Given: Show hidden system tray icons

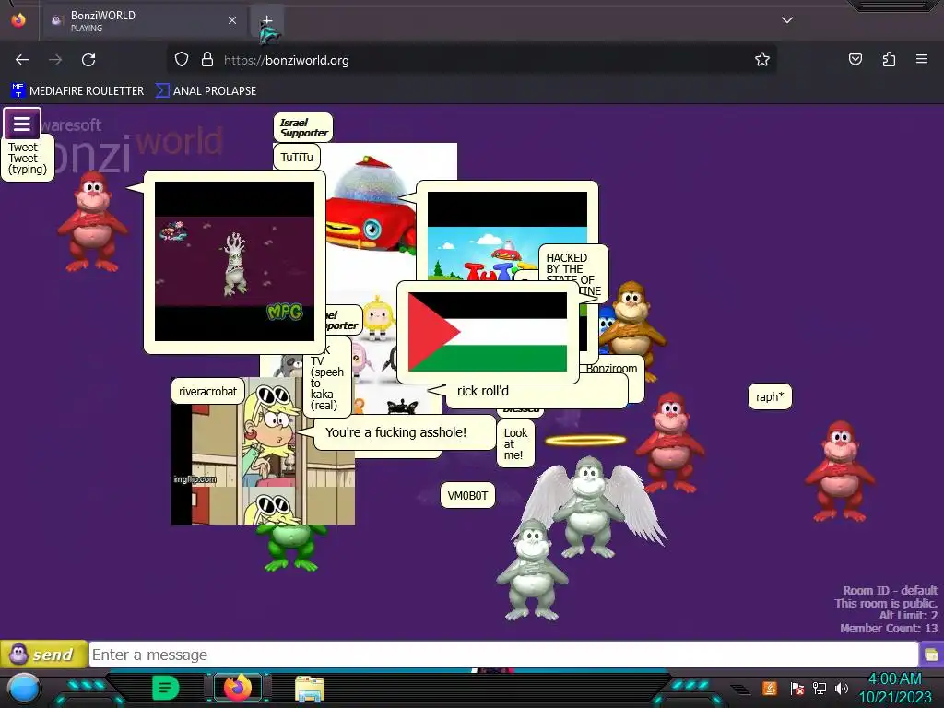Looking at the screenshot, I should click(742, 689).
